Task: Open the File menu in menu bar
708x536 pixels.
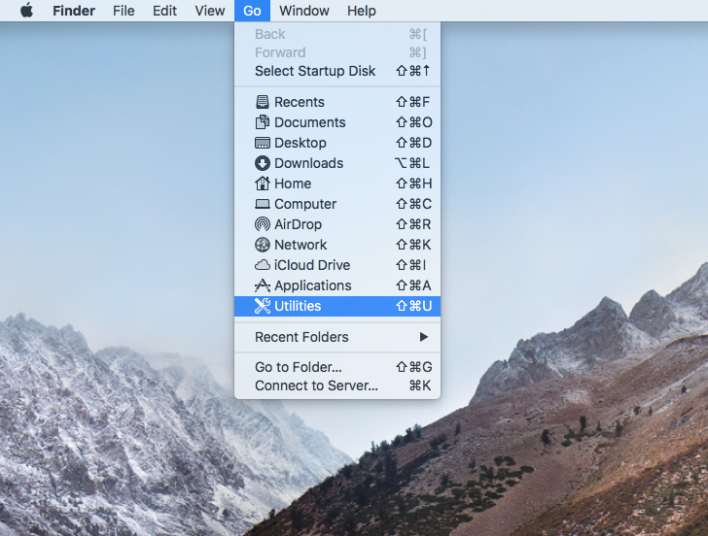Action: [124, 11]
